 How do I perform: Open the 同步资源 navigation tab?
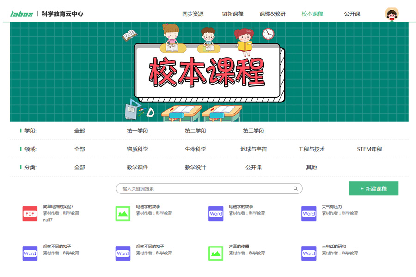(x=193, y=14)
